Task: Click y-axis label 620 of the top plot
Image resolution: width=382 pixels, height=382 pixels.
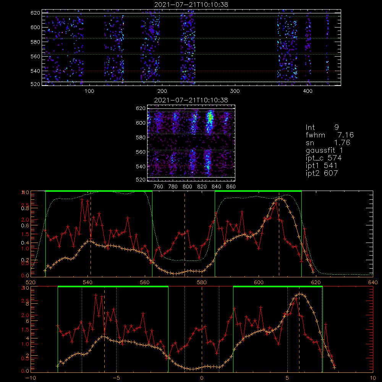Action: pyautogui.click(x=35, y=13)
